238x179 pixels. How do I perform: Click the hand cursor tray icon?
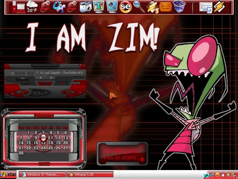click(223, 175)
